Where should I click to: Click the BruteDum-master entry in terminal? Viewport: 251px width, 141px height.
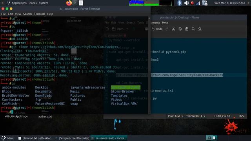click(16, 96)
